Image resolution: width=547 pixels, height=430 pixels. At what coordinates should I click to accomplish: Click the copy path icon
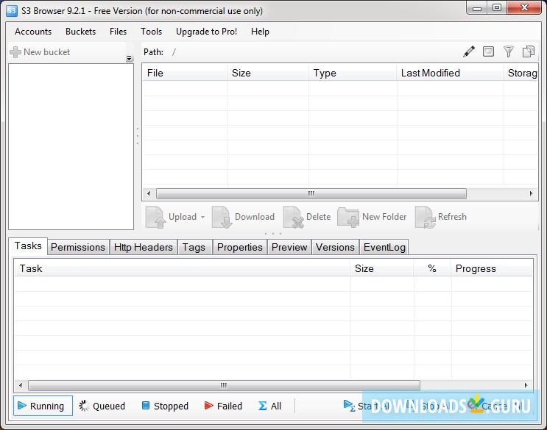point(529,51)
